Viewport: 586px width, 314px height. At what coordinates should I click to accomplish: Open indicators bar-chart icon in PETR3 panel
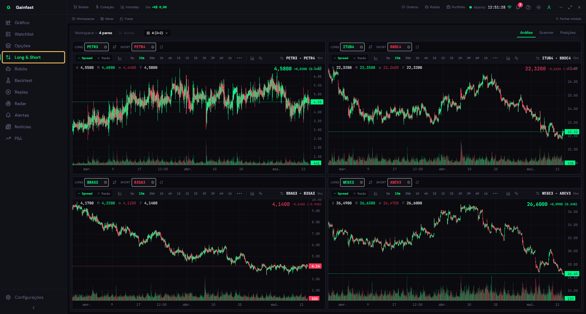[x=252, y=58]
